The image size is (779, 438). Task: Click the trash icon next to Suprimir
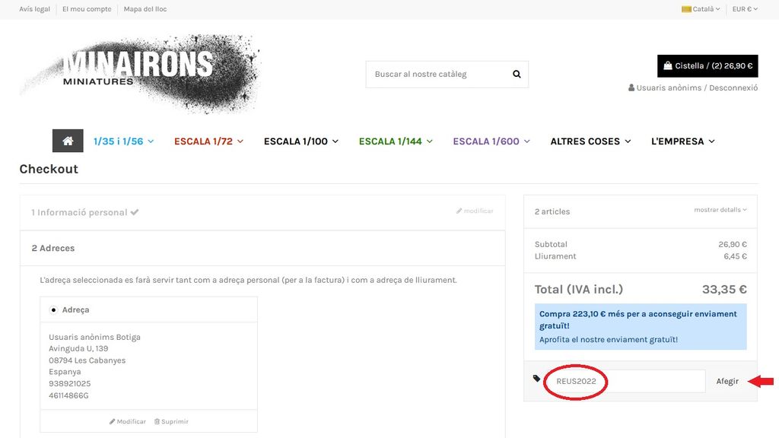coord(157,421)
